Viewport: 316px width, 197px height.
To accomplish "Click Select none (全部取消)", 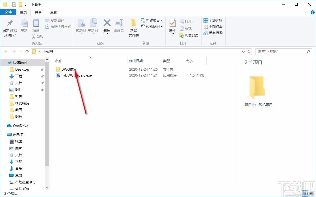I will click(213, 27).
